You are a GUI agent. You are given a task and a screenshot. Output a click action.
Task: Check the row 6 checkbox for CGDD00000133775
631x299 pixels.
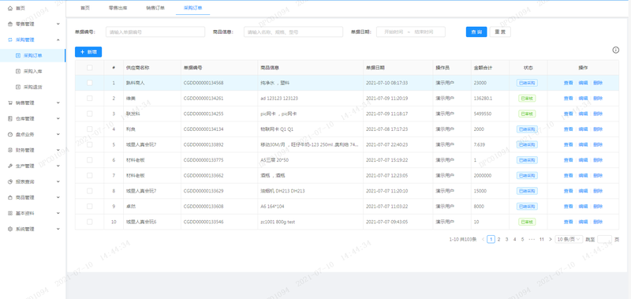pyautogui.click(x=89, y=160)
